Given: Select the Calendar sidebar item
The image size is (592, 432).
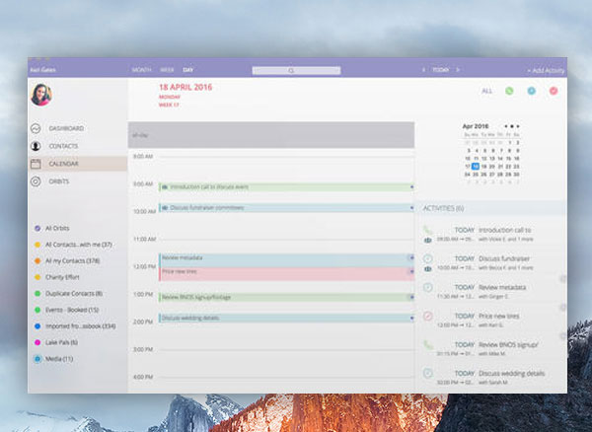Looking at the screenshot, I should pos(77,164).
